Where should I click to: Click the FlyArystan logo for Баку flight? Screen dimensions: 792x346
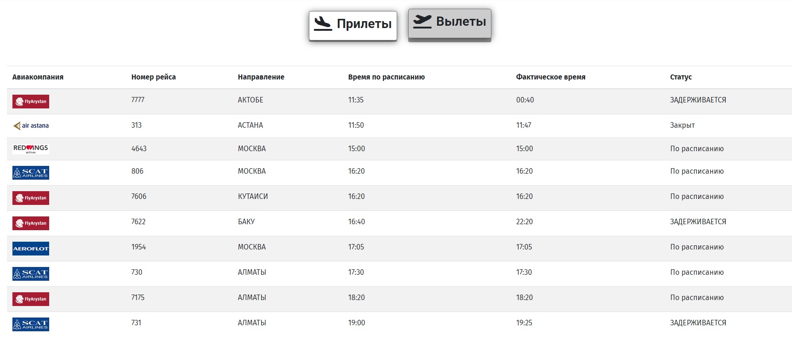pos(31,223)
